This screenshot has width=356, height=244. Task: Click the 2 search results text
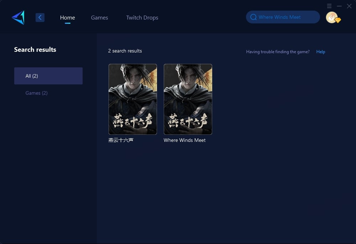pyautogui.click(x=125, y=51)
